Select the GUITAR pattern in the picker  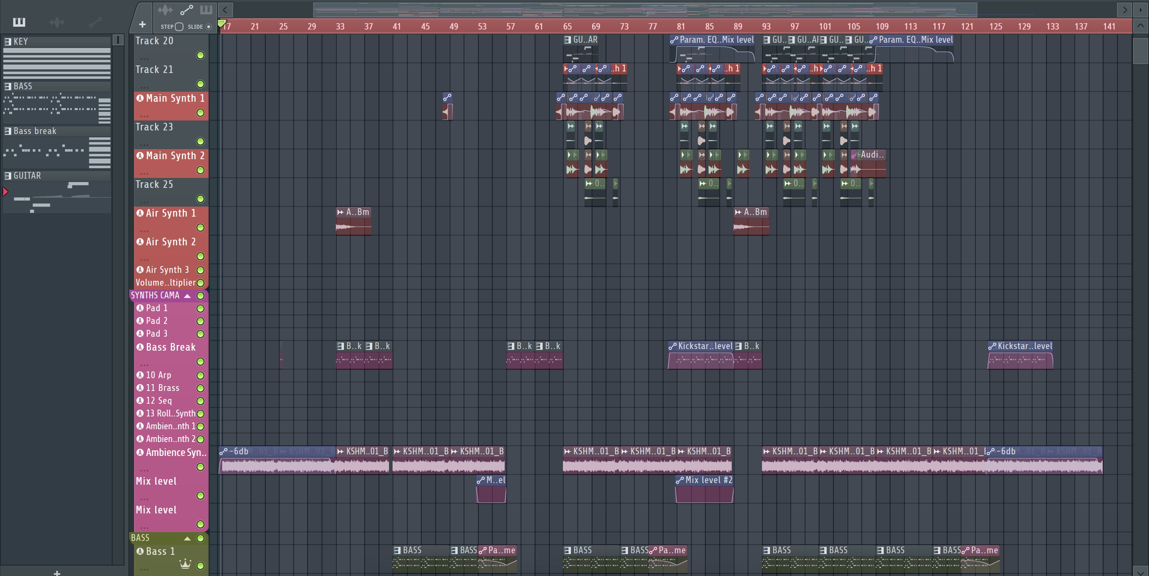point(57,192)
